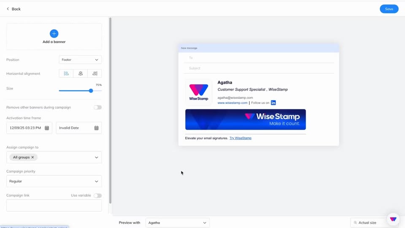Screen dimensions: 405x228
Task: Select right horizontal alignment icon
Action: (95, 73)
